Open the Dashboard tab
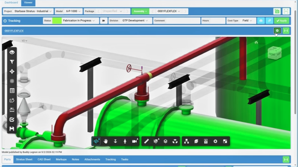The image size is (298, 167). point(11,2)
